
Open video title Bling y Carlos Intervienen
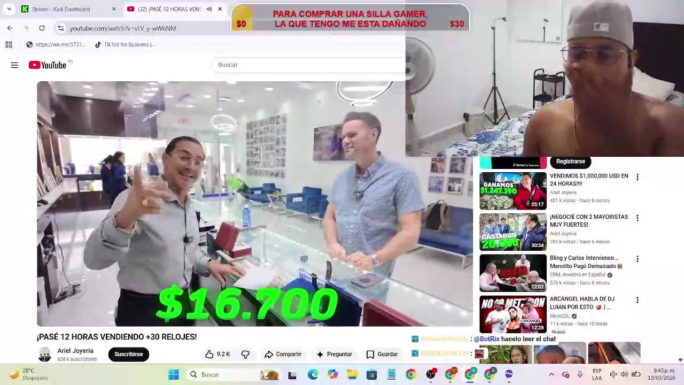pos(586,262)
